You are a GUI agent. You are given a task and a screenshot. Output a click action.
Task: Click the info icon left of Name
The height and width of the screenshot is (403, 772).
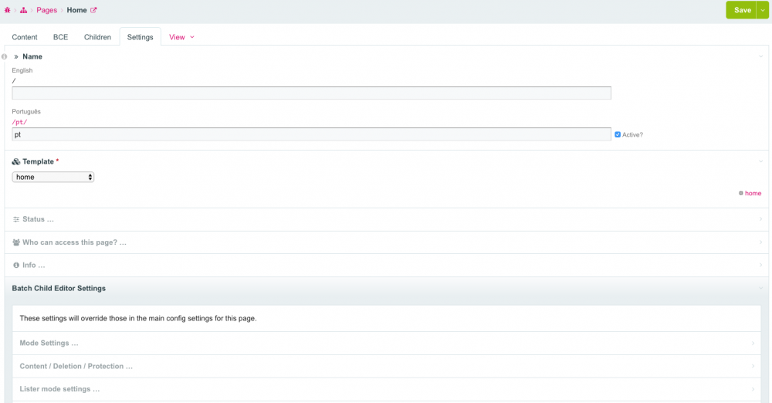click(5, 56)
